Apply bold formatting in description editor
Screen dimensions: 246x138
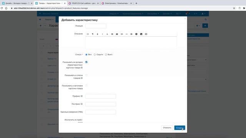(x=97, y=34)
